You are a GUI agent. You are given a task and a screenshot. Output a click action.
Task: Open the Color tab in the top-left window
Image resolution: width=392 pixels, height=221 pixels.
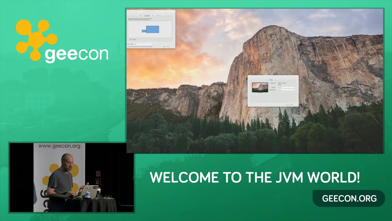coord(153,16)
